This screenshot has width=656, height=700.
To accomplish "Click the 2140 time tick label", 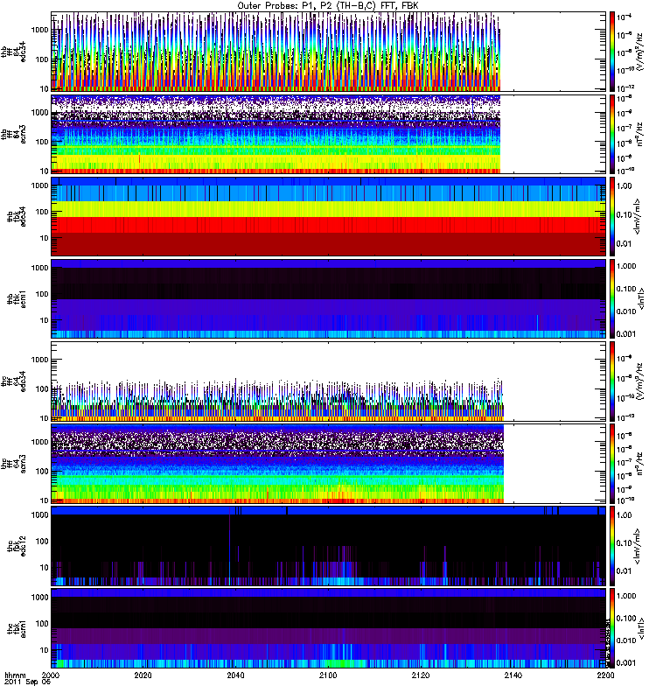I will point(513,675).
